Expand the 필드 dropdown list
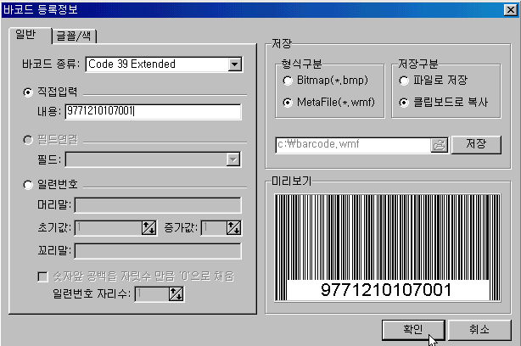The width and height of the screenshot is (521, 346). (x=232, y=158)
